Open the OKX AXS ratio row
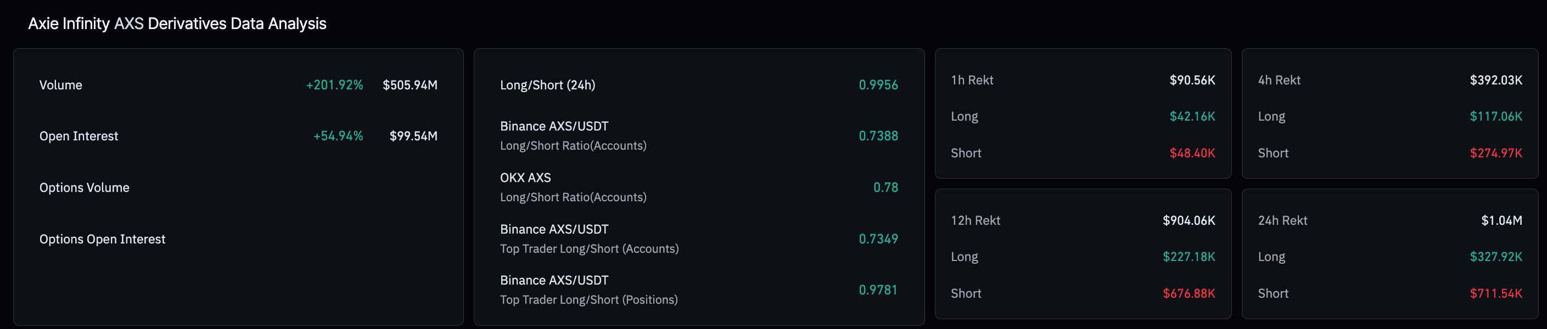The width and height of the screenshot is (1547, 329). tap(573, 187)
